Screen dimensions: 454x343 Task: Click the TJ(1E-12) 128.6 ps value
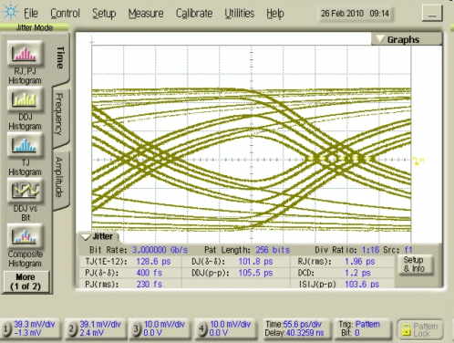click(x=153, y=262)
